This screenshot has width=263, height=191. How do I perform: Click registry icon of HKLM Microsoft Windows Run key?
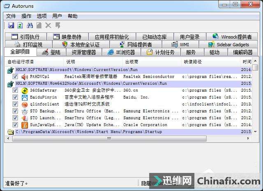pos(10,70)
